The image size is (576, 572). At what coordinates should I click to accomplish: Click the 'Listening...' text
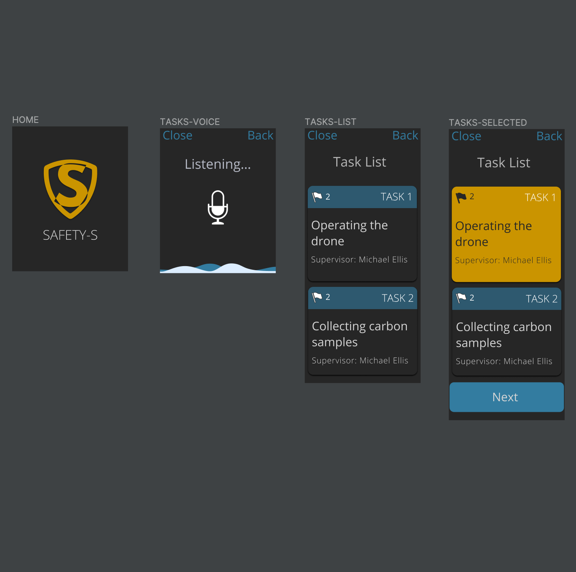[218, 164]
